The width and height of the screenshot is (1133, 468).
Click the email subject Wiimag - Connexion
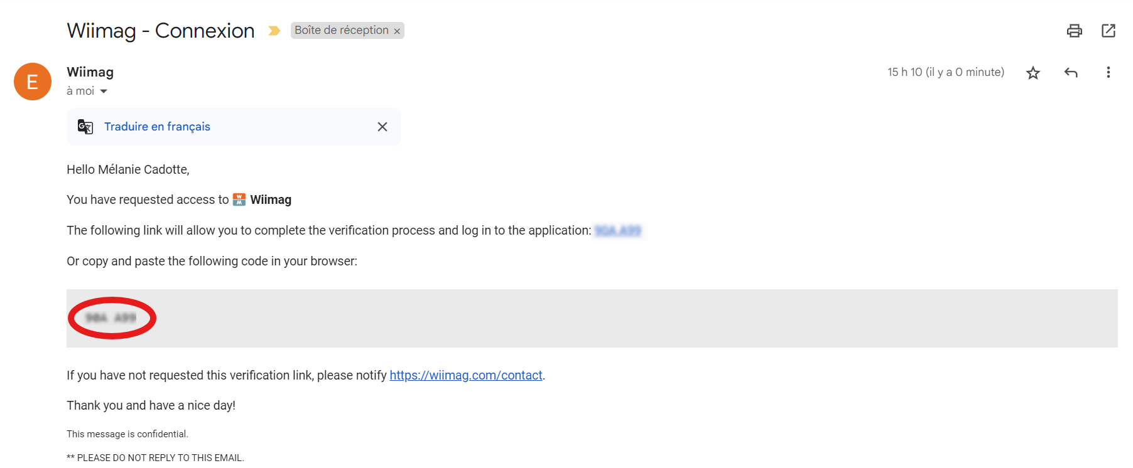[161, 31]
